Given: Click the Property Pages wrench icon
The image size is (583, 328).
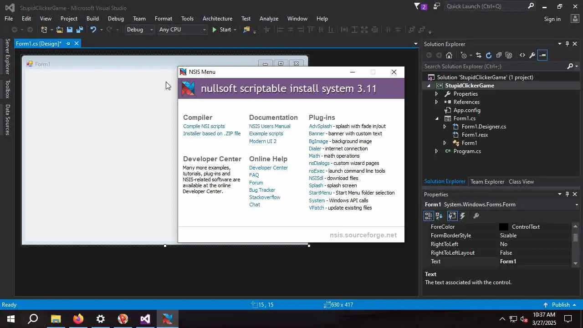Looking at the screenshot, I should (x=476, y=216).
